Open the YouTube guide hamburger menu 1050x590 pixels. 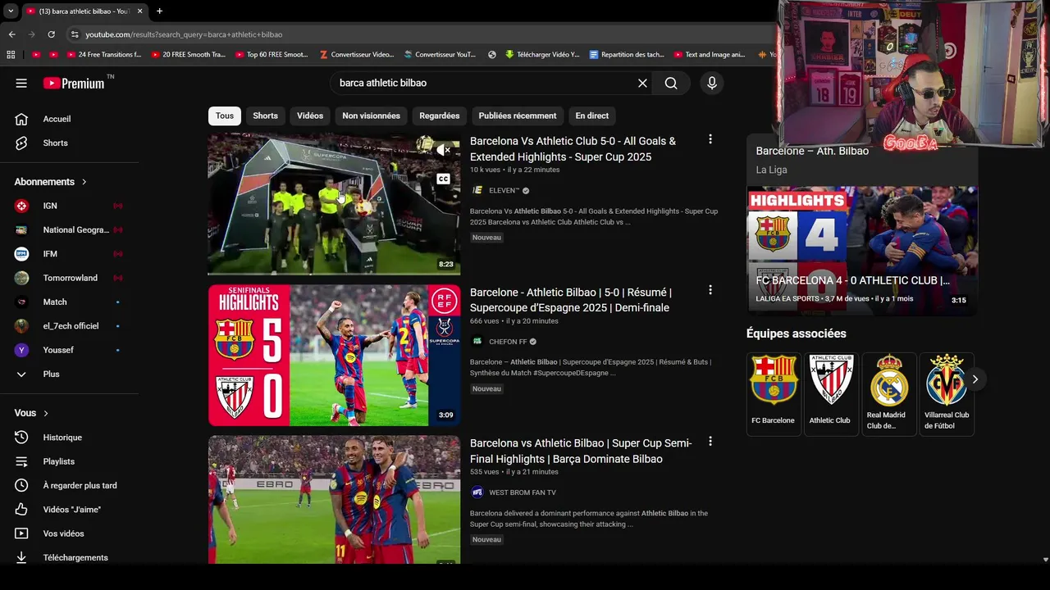pyautogui.click(x=21, y=83)
